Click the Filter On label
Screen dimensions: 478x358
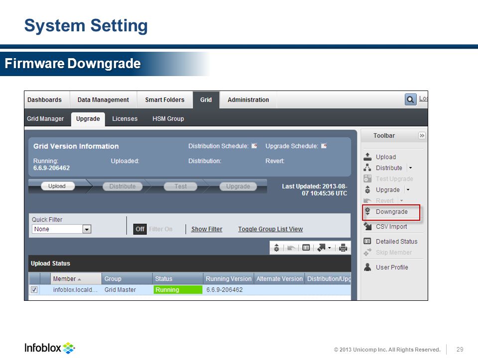point(161,229)
